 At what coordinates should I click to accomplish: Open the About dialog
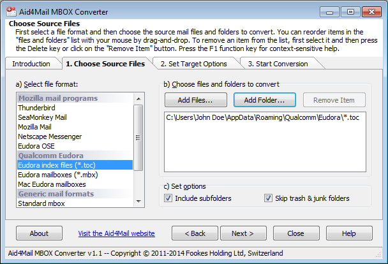[x=39, y=233]
